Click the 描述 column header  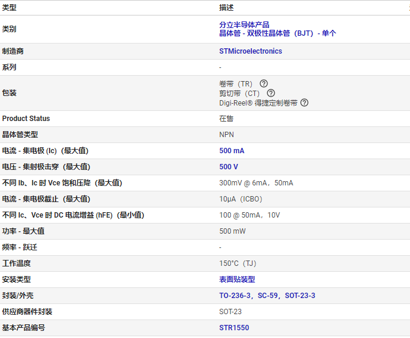tap(226, 8)
